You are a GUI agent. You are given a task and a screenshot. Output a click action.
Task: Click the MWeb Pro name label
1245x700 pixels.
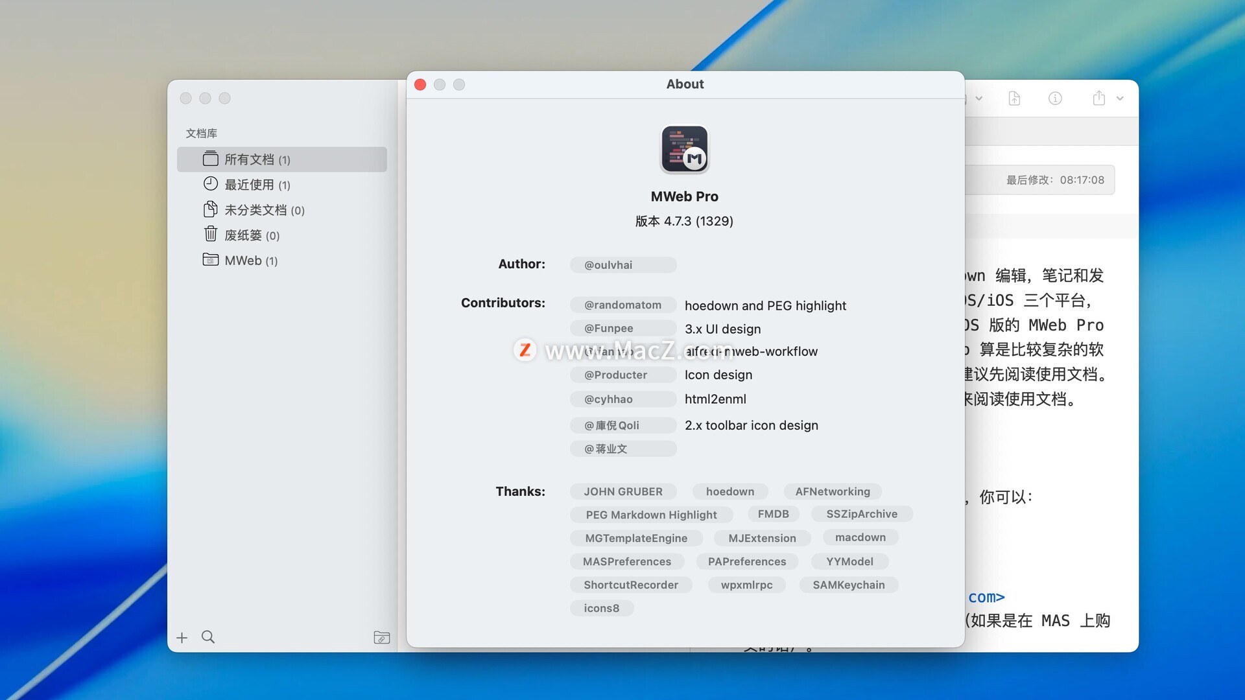pos(684,196)
